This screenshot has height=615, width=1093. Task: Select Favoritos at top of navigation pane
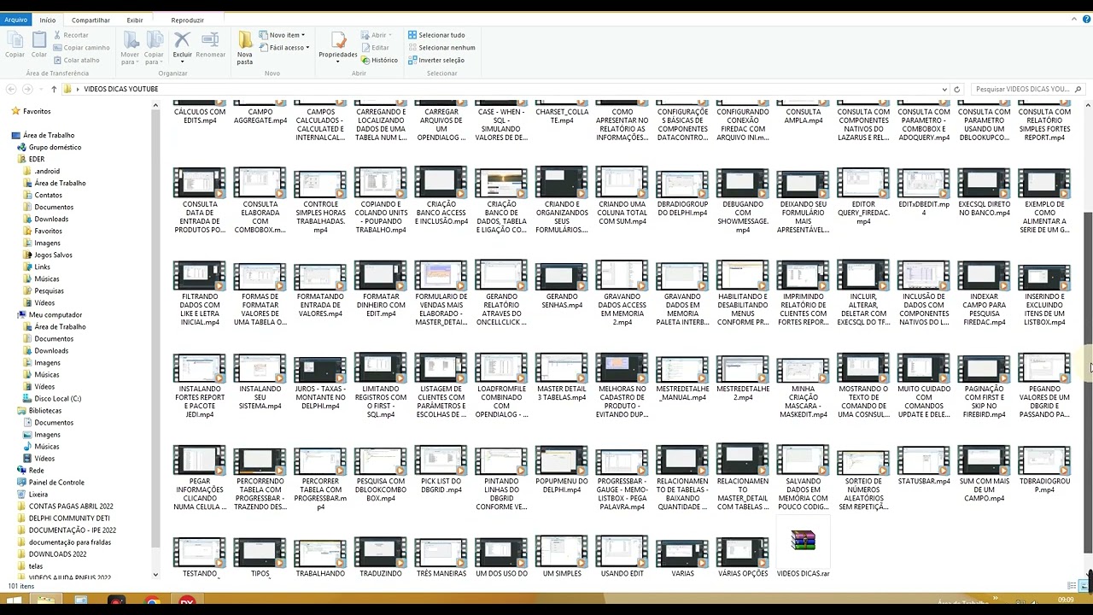point(37,111)
